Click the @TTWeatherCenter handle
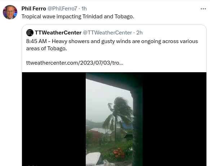Screen dimensions: 210x166 pyautogui.click(x=107, y=33)
